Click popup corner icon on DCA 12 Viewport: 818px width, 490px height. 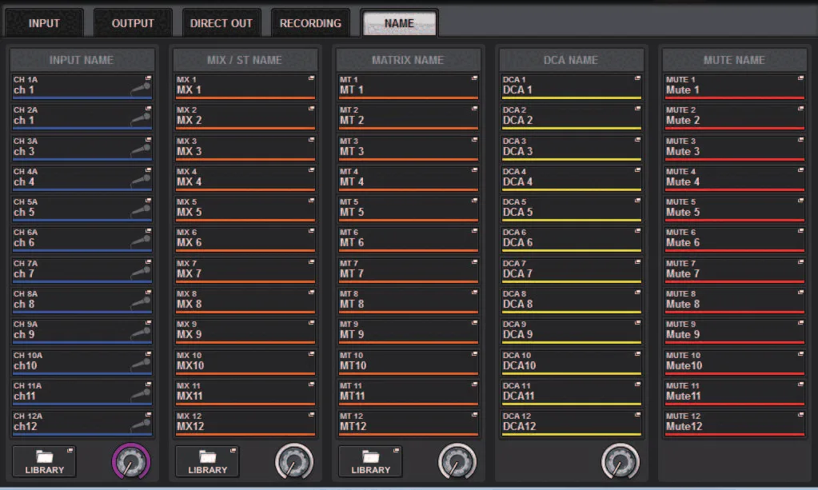(x=637, y=415)
